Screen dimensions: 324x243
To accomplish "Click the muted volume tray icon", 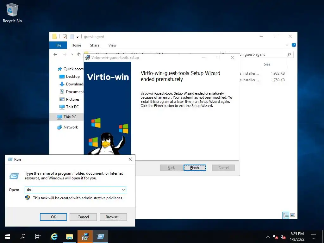I will pos(283,237).
